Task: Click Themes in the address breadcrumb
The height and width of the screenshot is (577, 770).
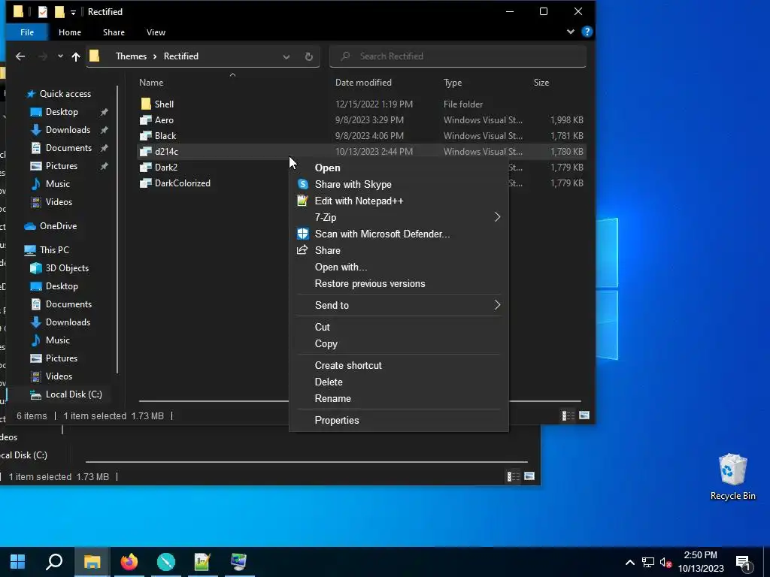Action: point(131,56)
